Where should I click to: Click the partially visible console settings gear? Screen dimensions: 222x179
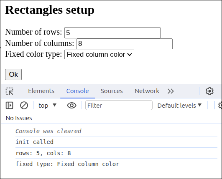[220, 106]
